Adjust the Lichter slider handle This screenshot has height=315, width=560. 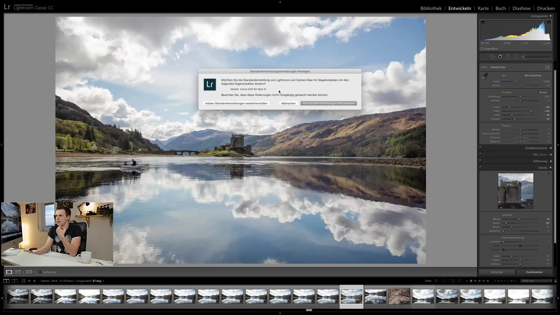pyautogui.click(x=510, y=107)
